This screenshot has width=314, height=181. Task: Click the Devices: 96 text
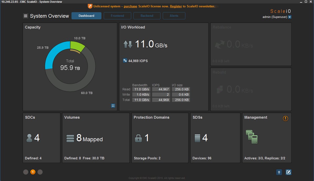[202, 158]
